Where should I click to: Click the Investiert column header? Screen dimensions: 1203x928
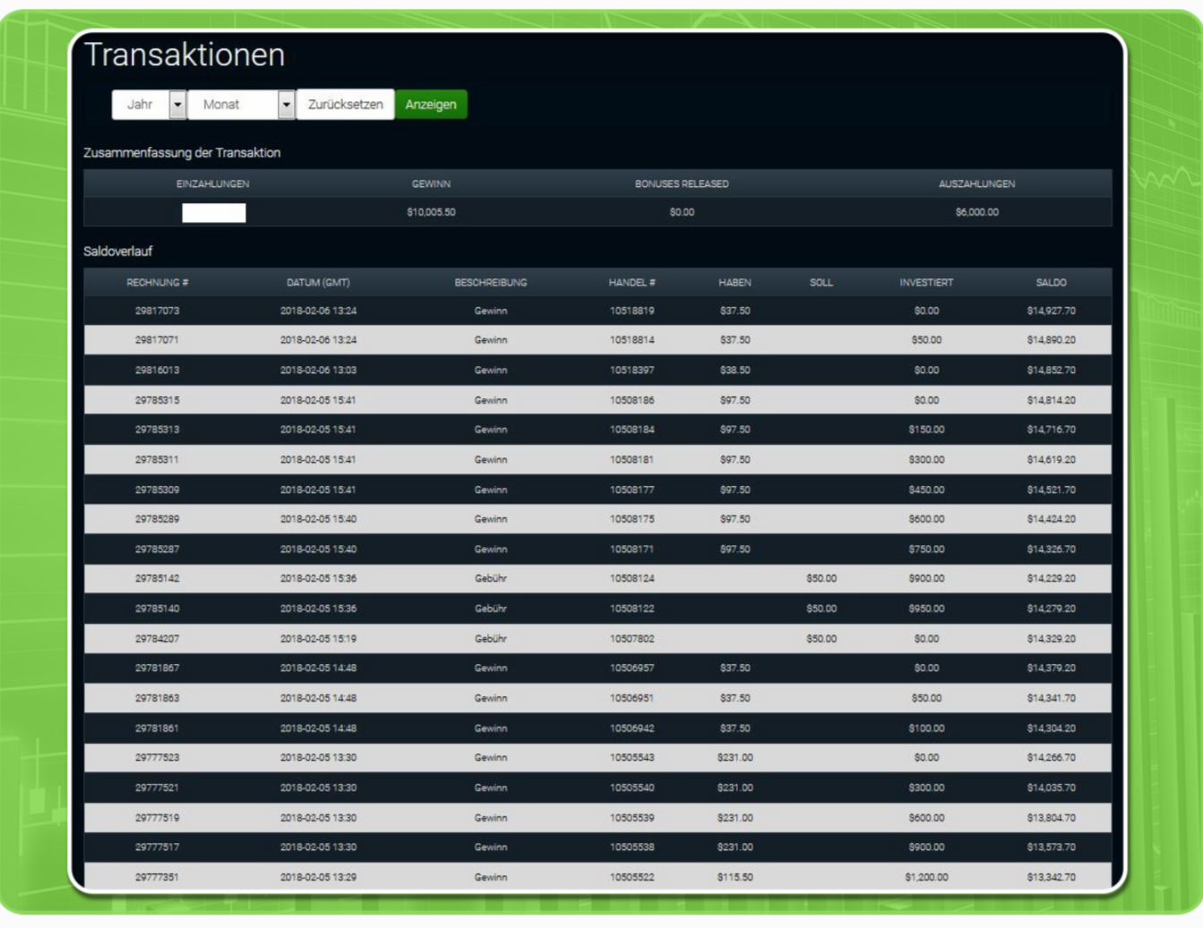pos(926,283)
